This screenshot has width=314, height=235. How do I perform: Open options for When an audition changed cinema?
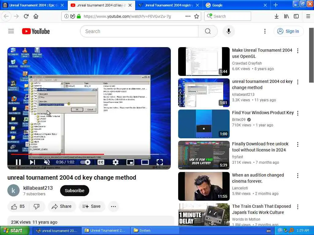tap(298, 176)
